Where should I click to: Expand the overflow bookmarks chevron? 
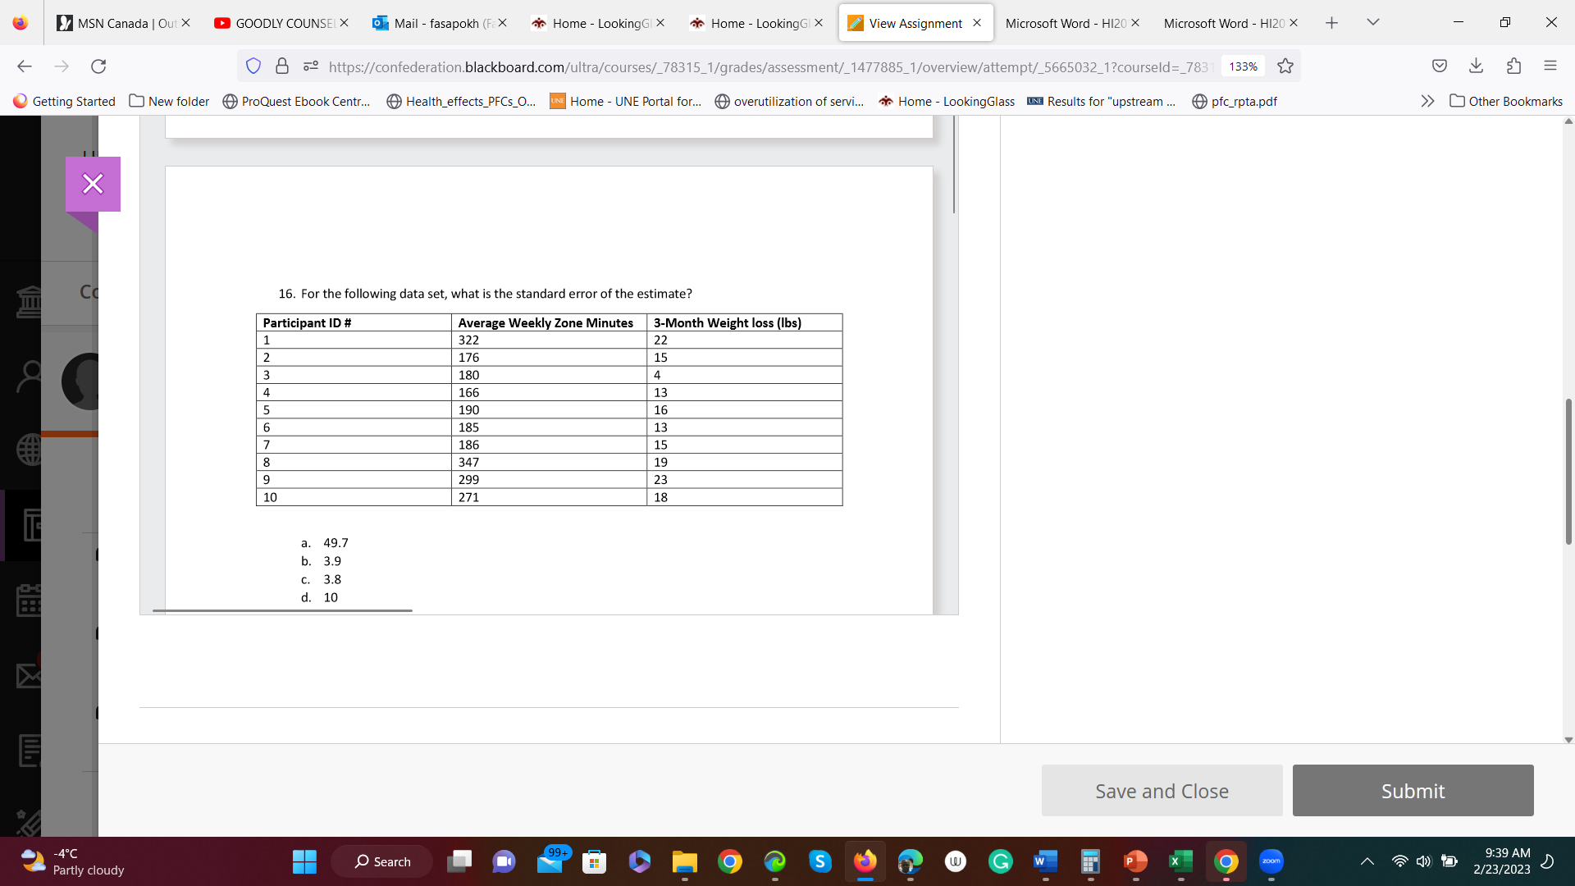[x=1427, y=101]
